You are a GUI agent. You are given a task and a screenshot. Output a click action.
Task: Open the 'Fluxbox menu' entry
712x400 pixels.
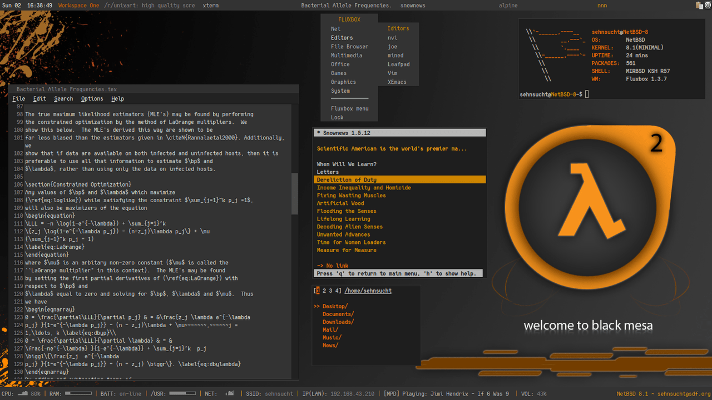pos(349,109)
